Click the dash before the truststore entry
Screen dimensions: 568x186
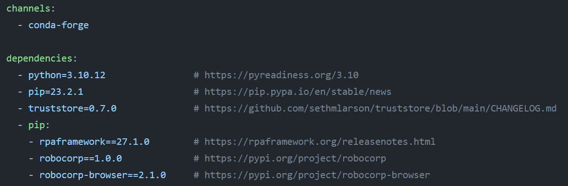pyautogui.click(x=20, y=108)
